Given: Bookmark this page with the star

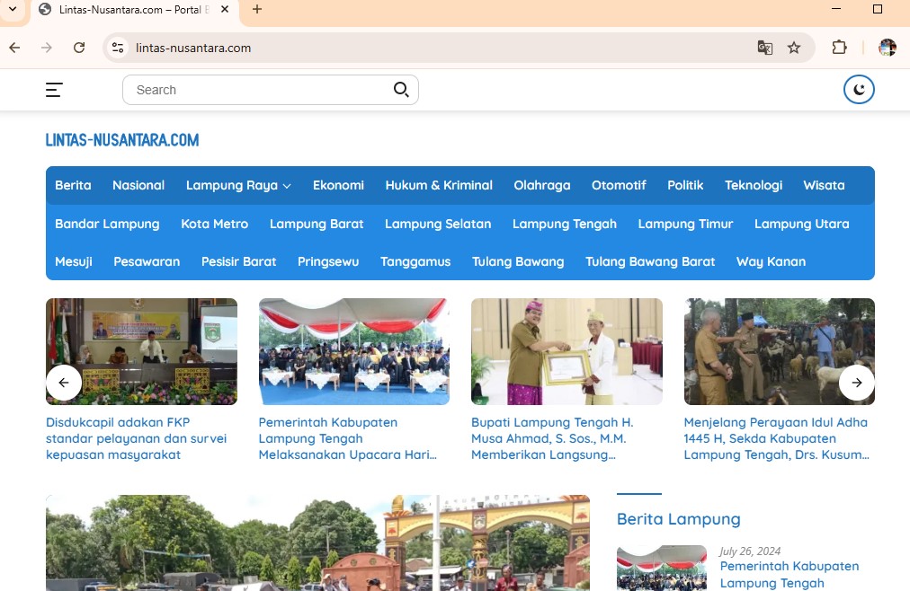Looking at the screenshot, I should tap(794, 48).
